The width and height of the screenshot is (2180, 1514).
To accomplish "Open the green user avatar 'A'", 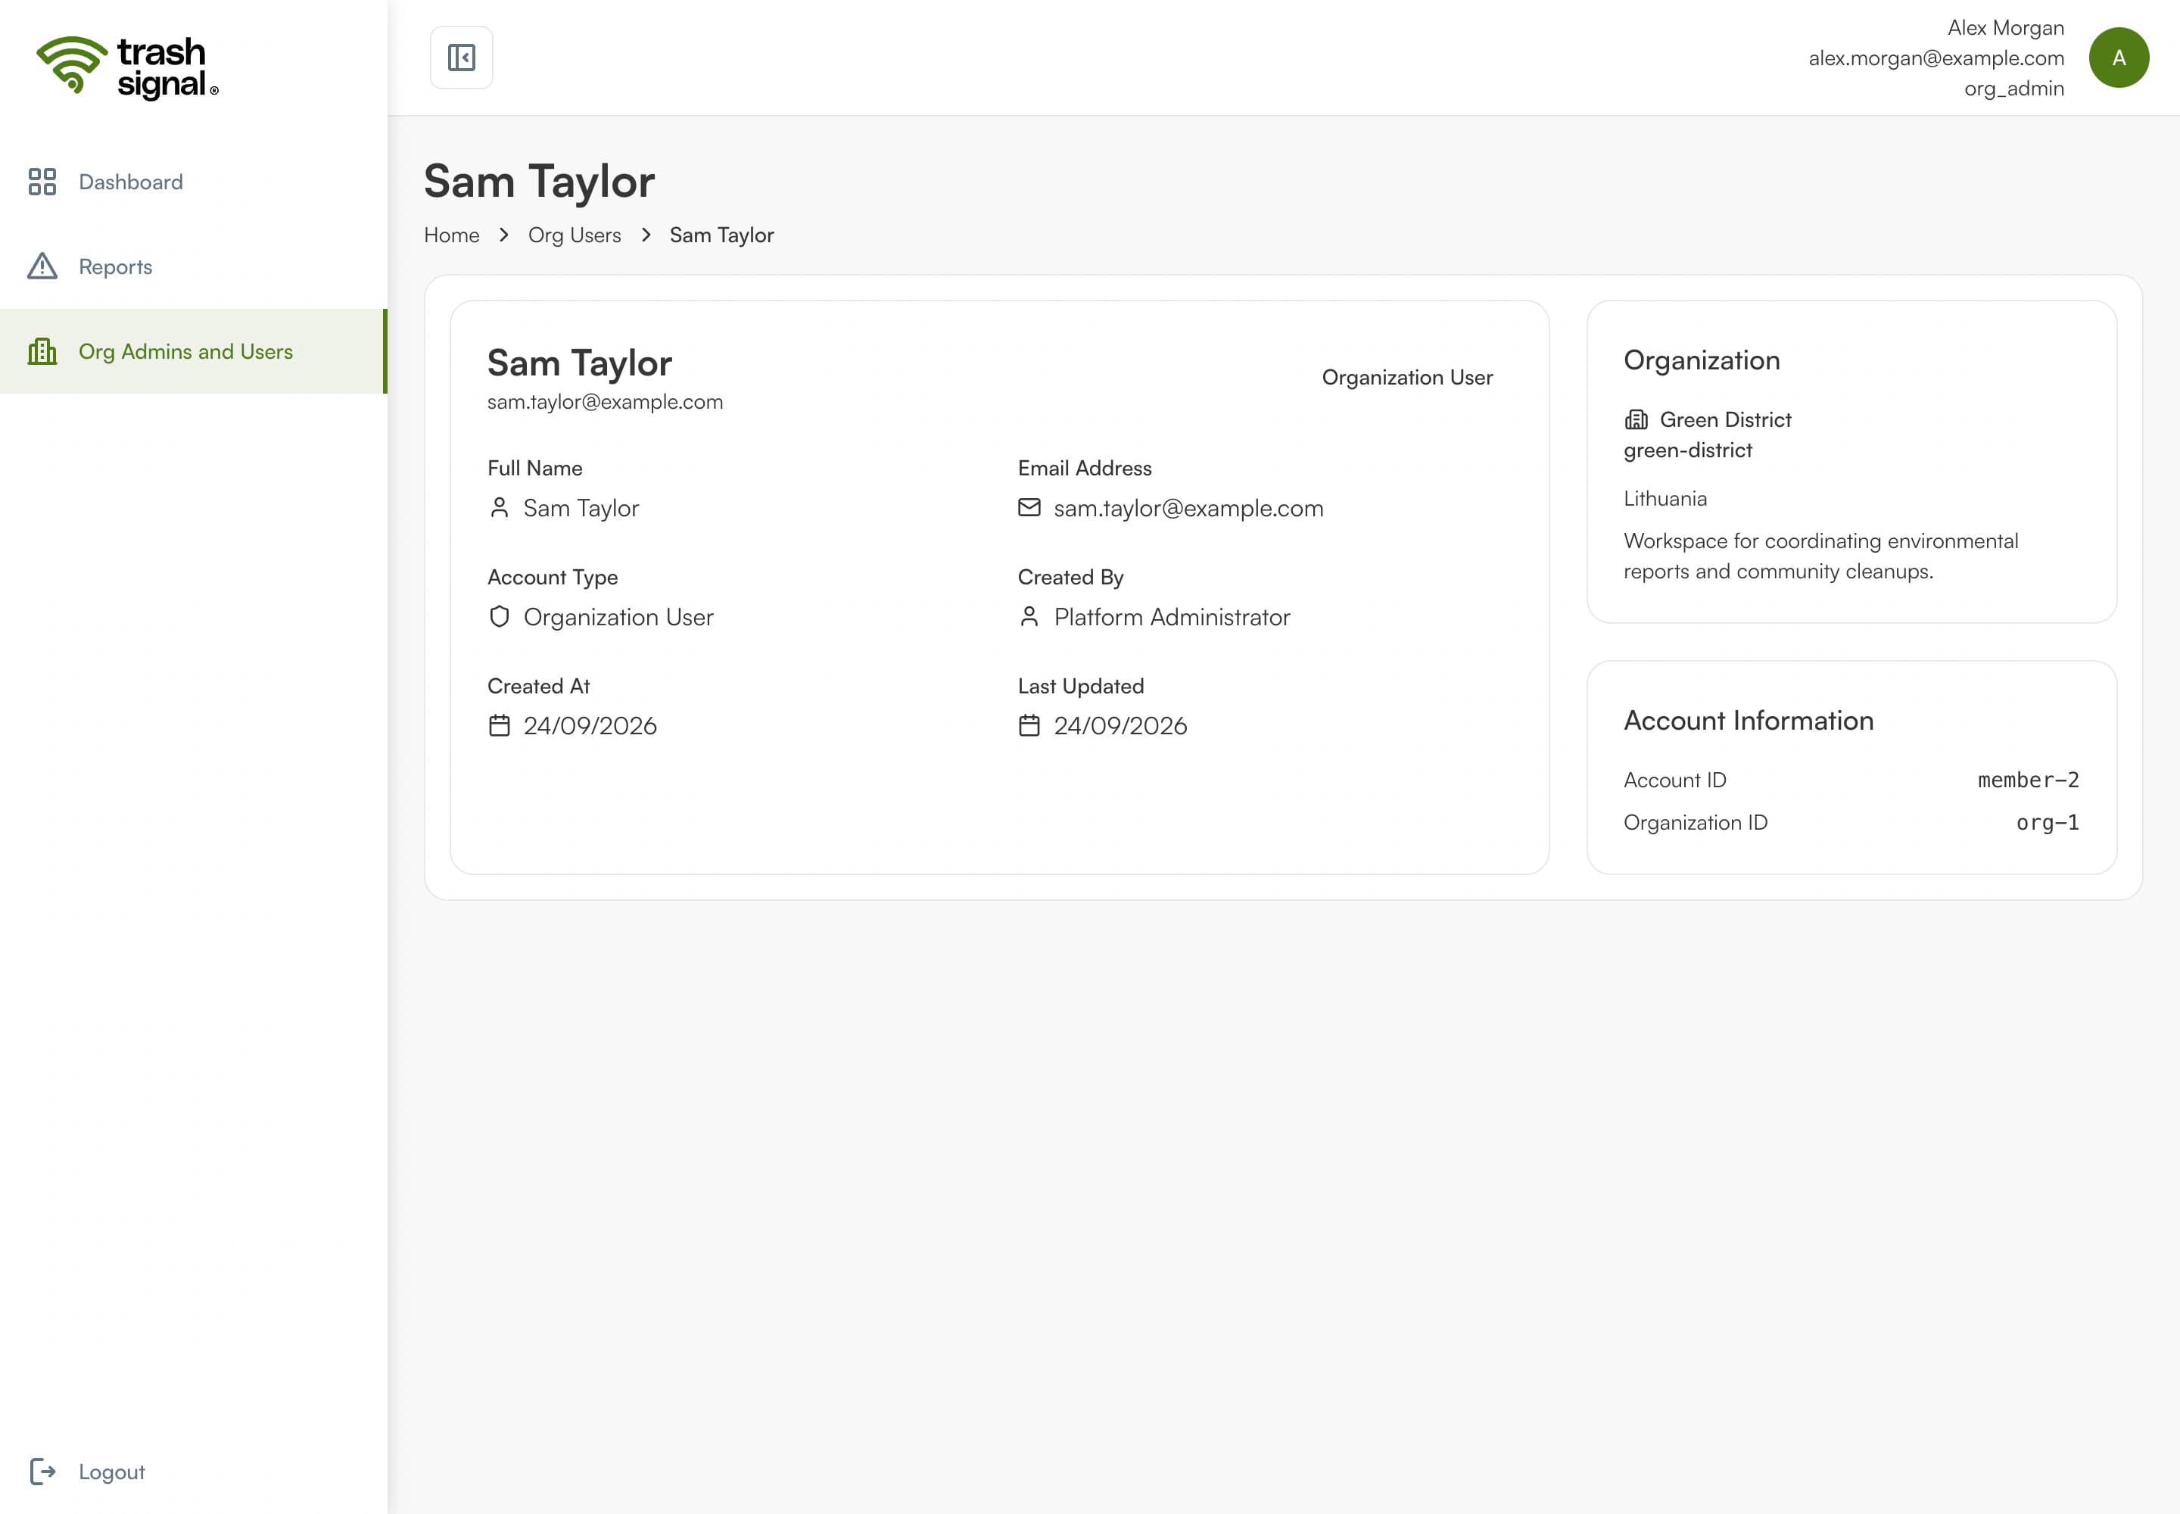I will [x=2119, y=58].
